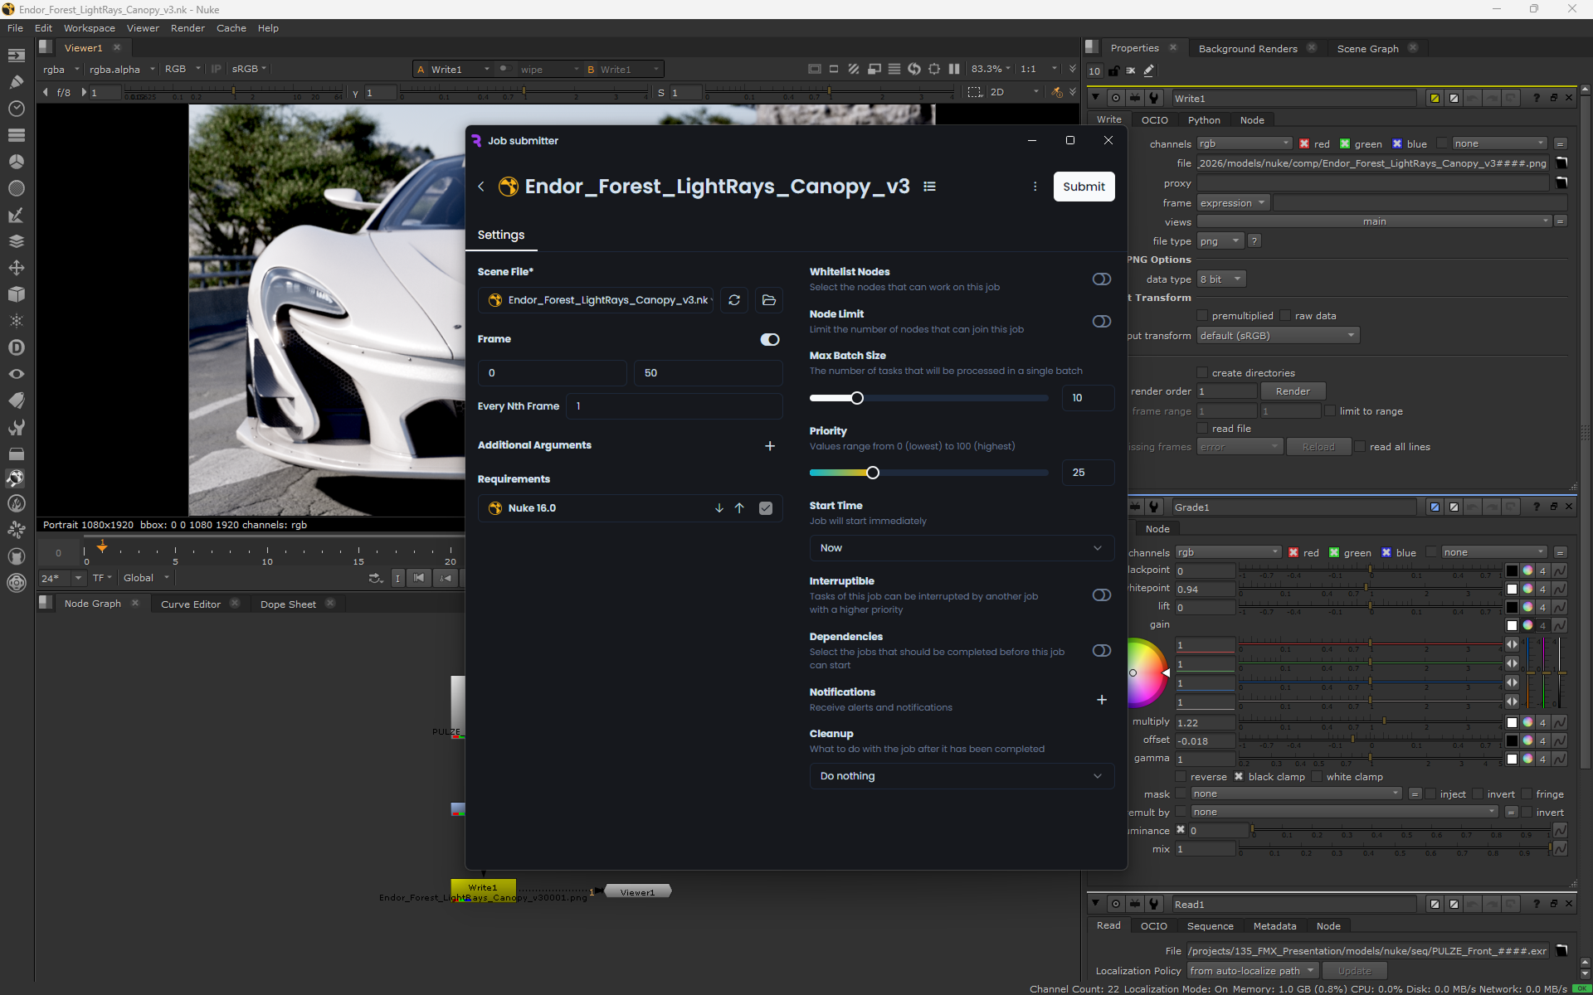
Task: Open the 3D cube tool in Nuke toolbar
Action: (x=16, y=294)
